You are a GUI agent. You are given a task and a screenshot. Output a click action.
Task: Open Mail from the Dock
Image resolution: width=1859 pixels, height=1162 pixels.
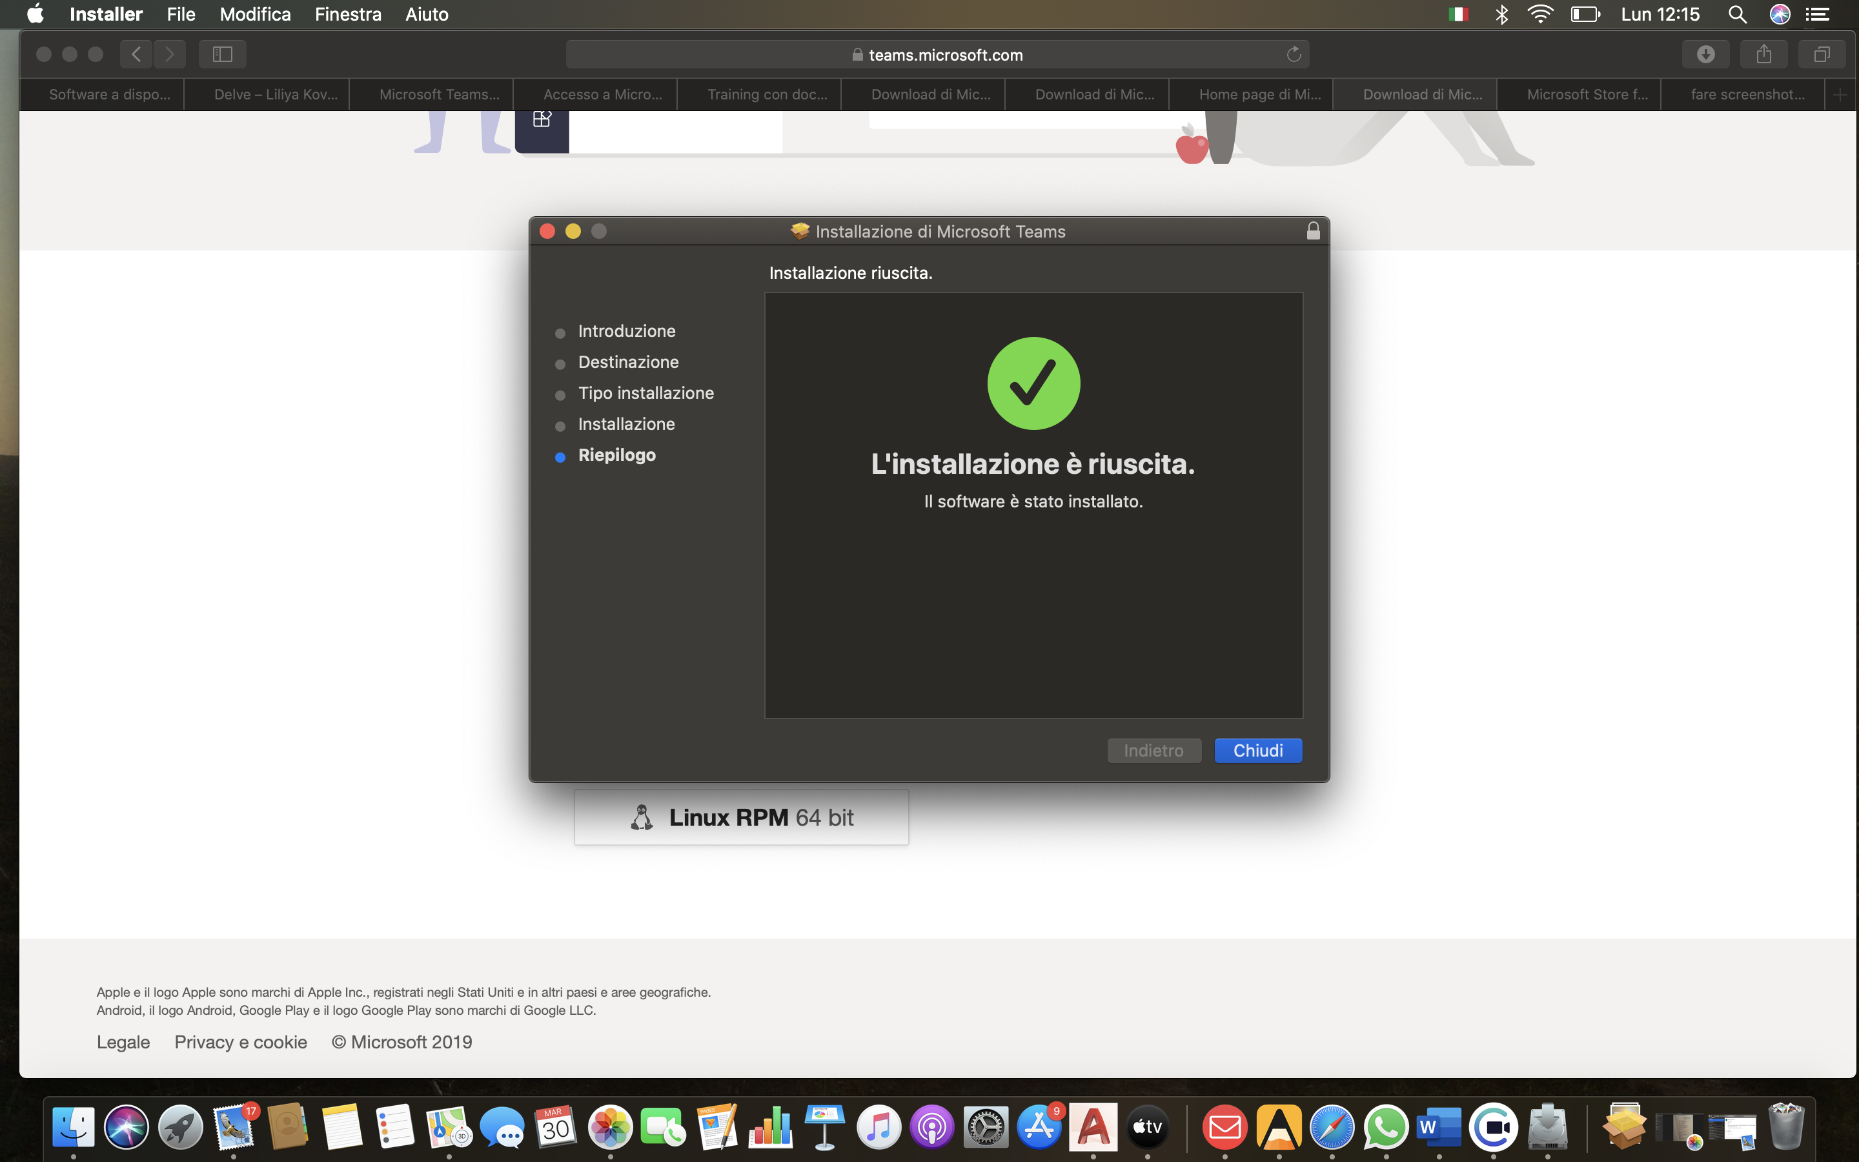[x=234, y=1127]
